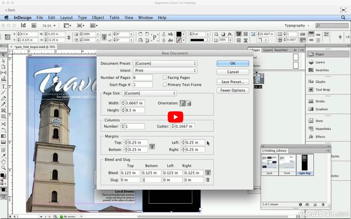Image resolution: width=351 pixels, height=219 pixels.
Task: Open the Page Size dropdown
Action: coord(149,93)
